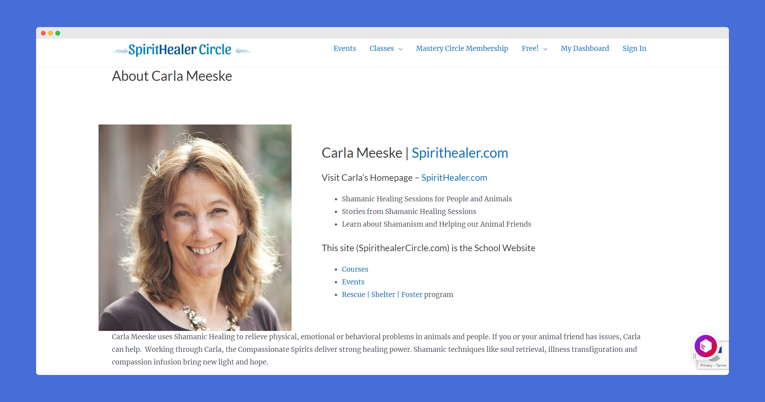Image resolution: width=765 pixels, height=402 pixels.
Task: Click the yellow minimize window dot
Action: (x=51, y=33)
